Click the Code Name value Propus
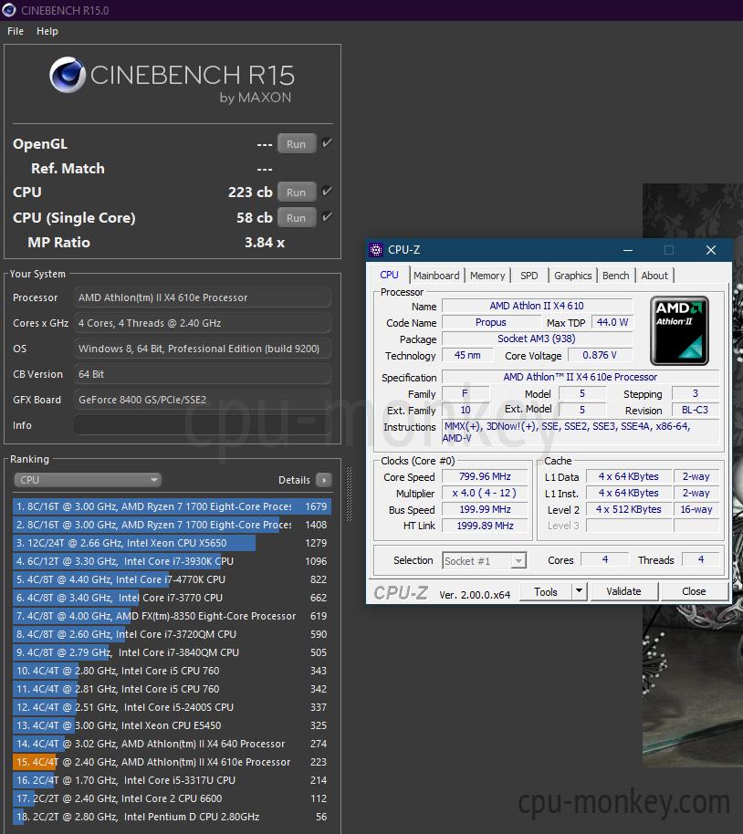The width and height of the screenshot is (743, 834). pos(491,322)
